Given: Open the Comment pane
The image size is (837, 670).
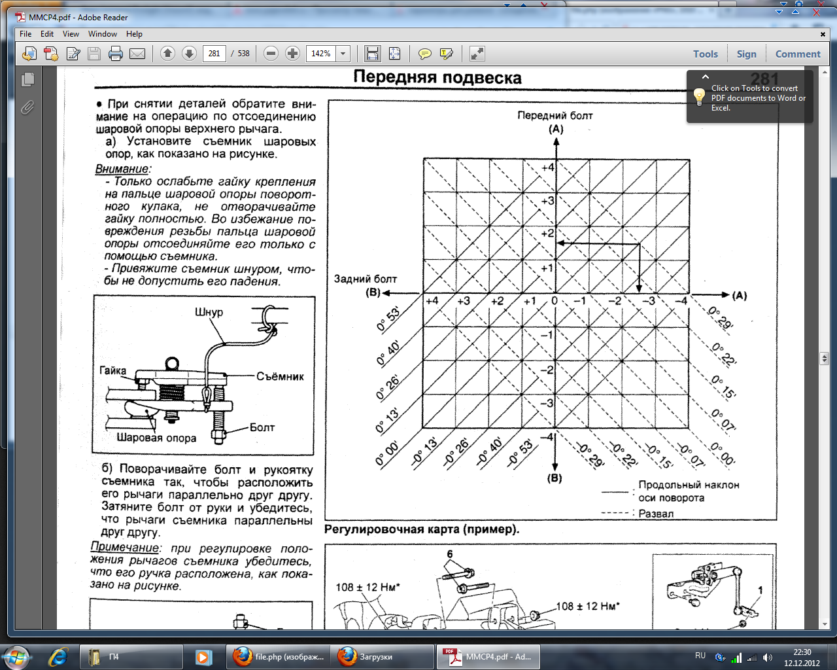Looking at the screenshot, I should pyautogui.click(x=797, y=54).
